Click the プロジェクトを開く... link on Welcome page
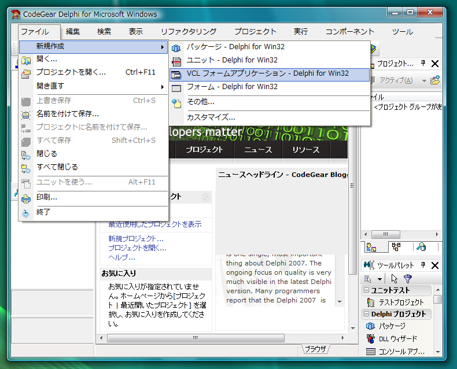 tap(137, 248)
